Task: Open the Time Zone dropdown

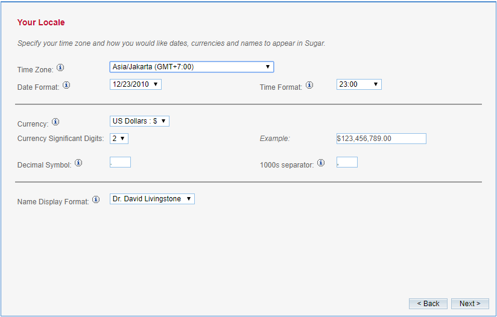Action: tap(192, 67)
